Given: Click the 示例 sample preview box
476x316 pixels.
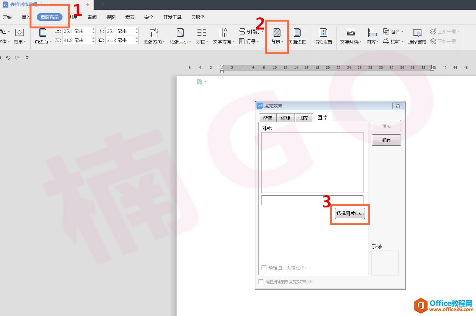Looking at the screenshot, I should point(385,263).
